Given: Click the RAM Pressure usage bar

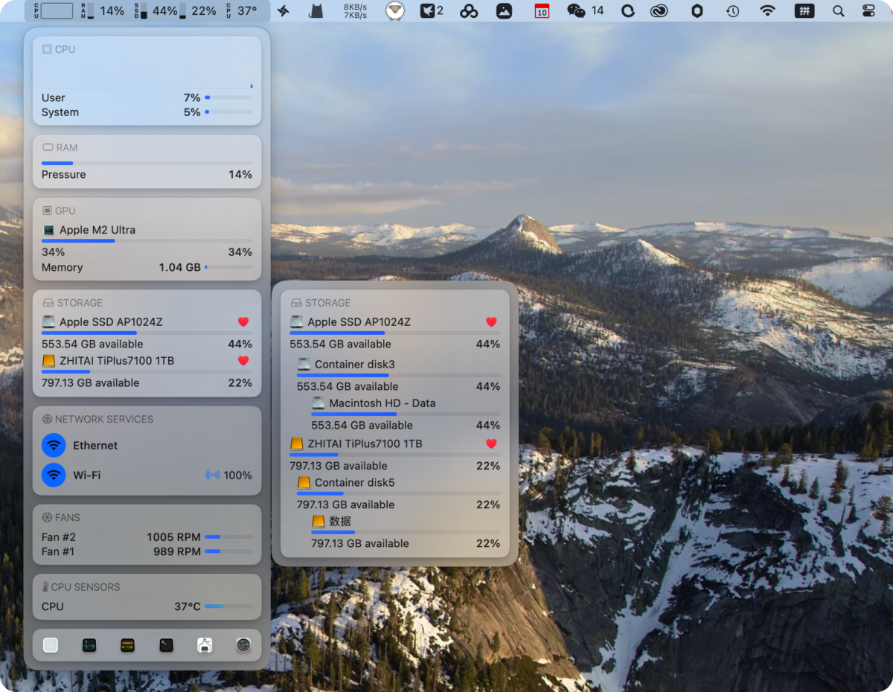Looking at the screenshot, I should [x=147, y=163].
